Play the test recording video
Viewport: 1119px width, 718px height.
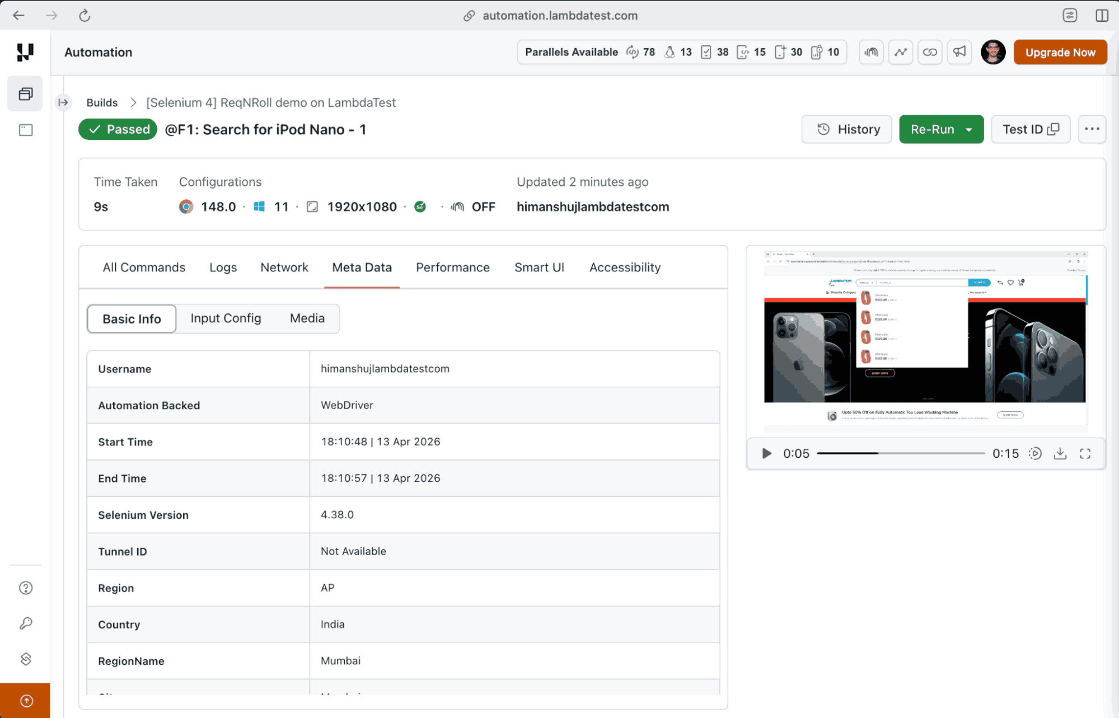click(766, 453)
